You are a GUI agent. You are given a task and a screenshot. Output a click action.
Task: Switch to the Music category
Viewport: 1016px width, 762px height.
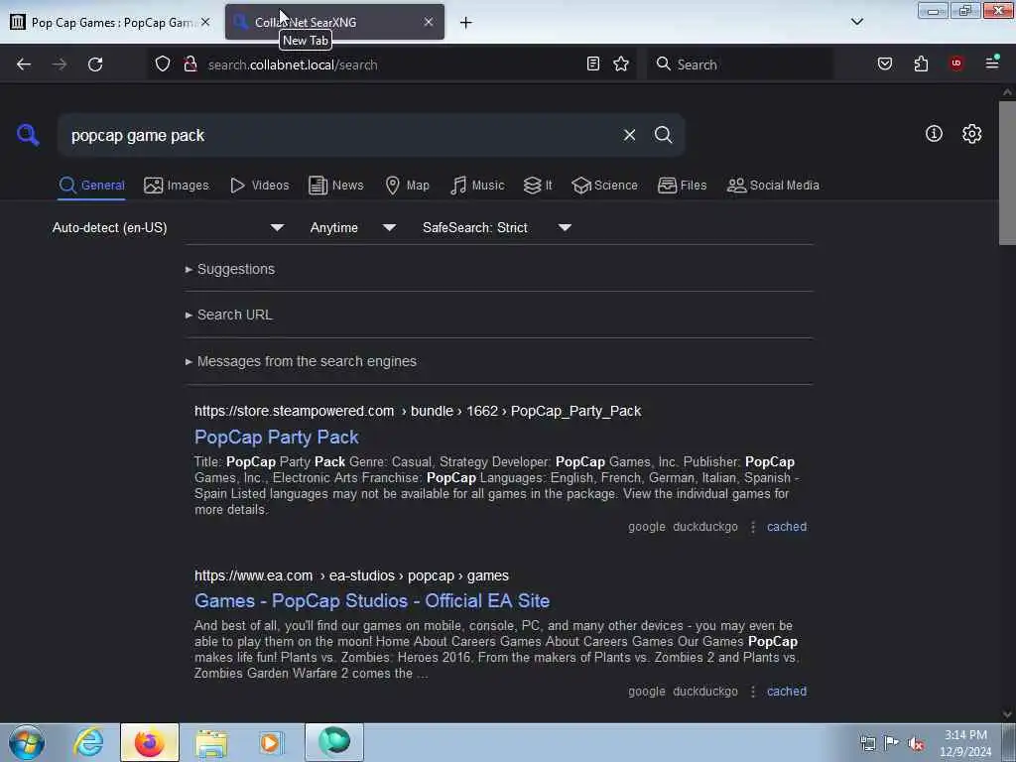pyautogui.click(x=477, y=186)
